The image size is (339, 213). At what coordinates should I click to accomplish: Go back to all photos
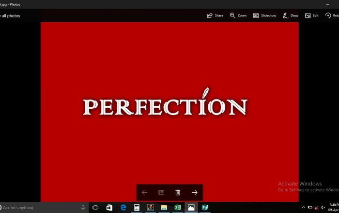click(x=10, y=16)
